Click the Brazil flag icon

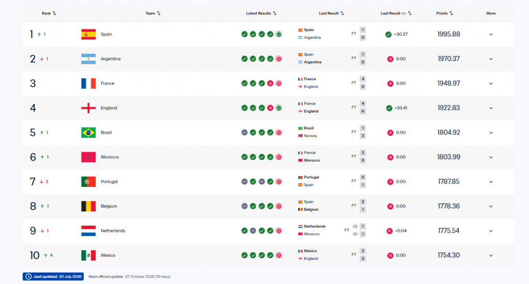(x=88, y=133)
